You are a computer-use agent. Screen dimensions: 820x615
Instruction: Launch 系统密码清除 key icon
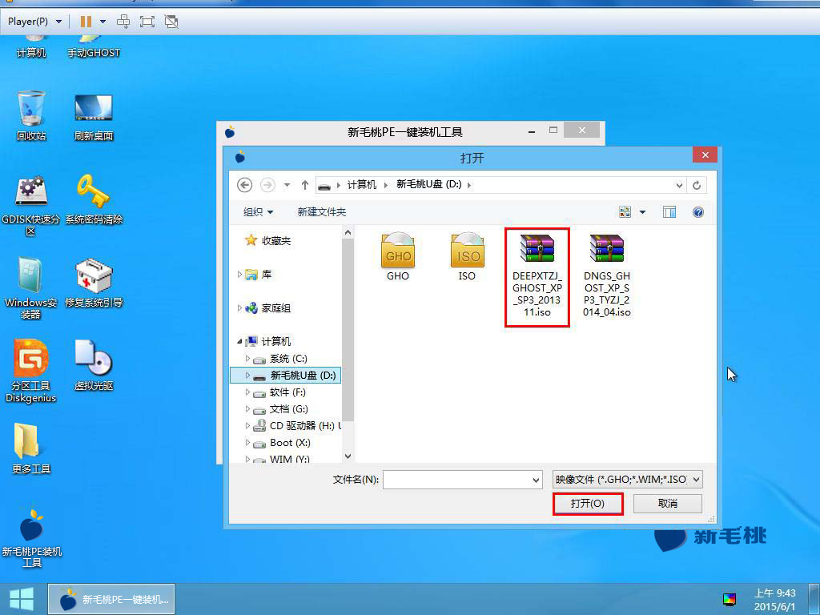(94, 199)
